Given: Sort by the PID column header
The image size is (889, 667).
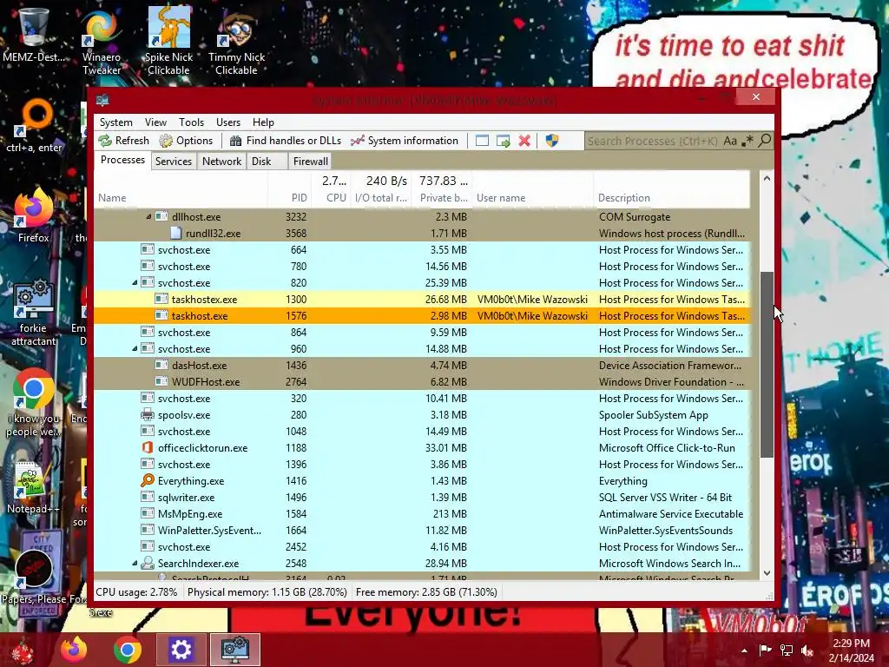Looking at the screenshot, I should click(x=290, y=190).
